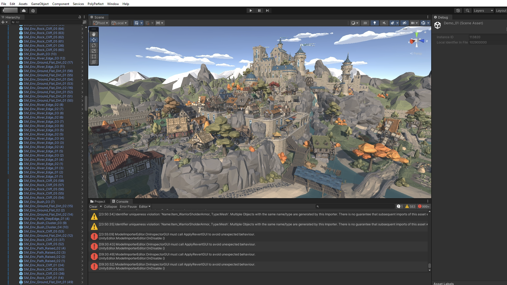Open the global search magnifier icon

[468, 11]
